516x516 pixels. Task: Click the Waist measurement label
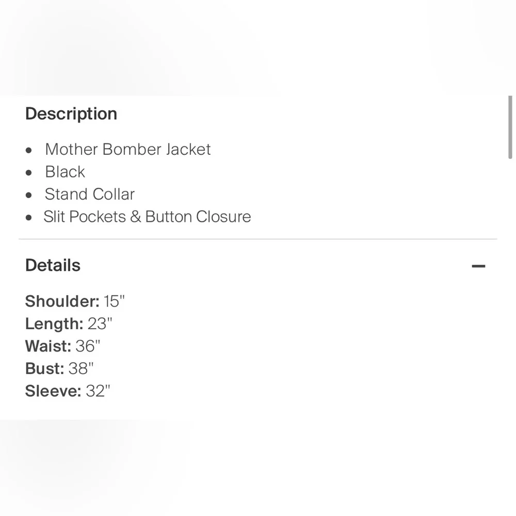[48, 346]
